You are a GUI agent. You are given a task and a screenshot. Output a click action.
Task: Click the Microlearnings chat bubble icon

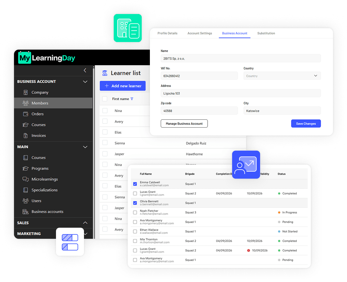(x=26, y=179)
